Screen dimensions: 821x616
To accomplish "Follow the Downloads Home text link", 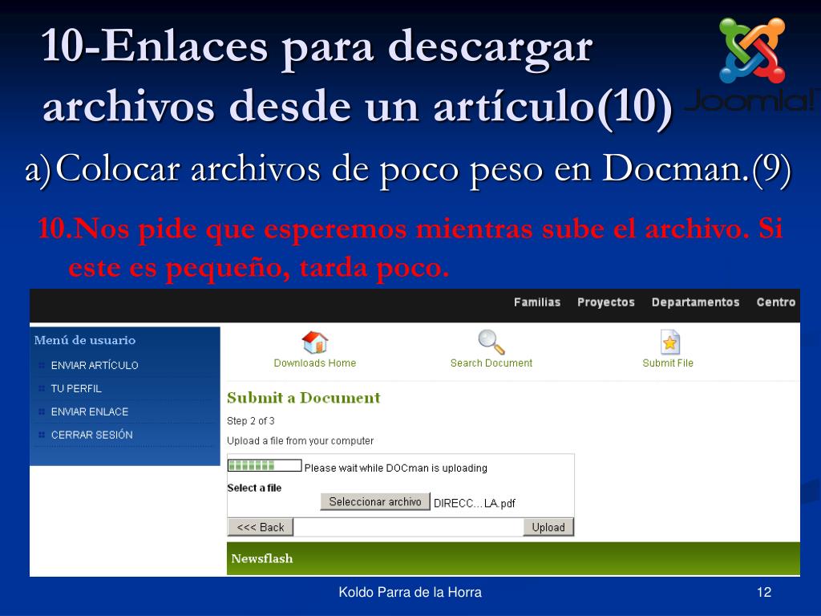I will point(314,363).
